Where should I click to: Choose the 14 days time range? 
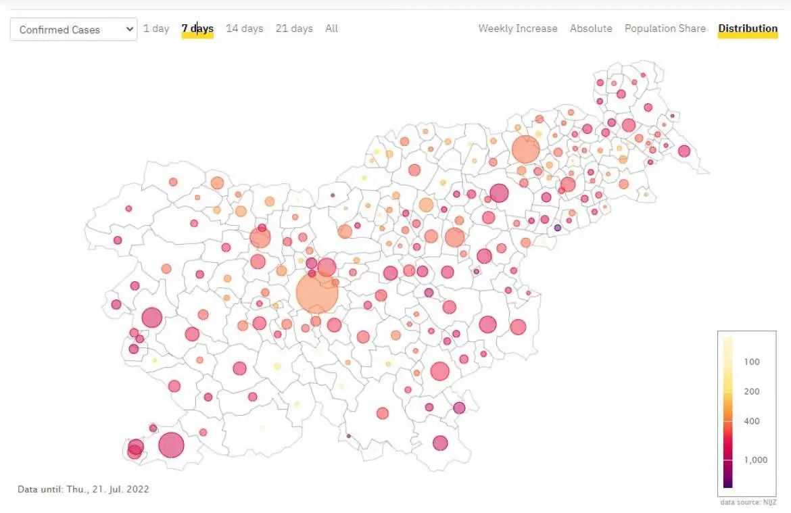[244, 28]
